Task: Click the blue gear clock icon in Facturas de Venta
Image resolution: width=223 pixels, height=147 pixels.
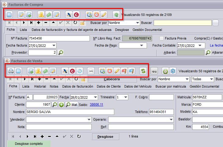Action: point(173,71)
